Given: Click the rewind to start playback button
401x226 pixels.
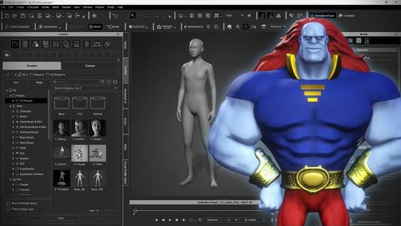Looking at the screenshot, I should click(156, 220).
